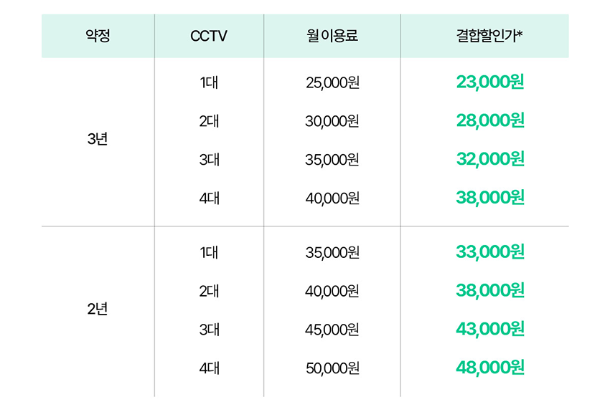This screenshot has width=610, height=412.
Task: Click 1대 in the 3년 section
Action: pyautogui.click(x=210, y=82)
